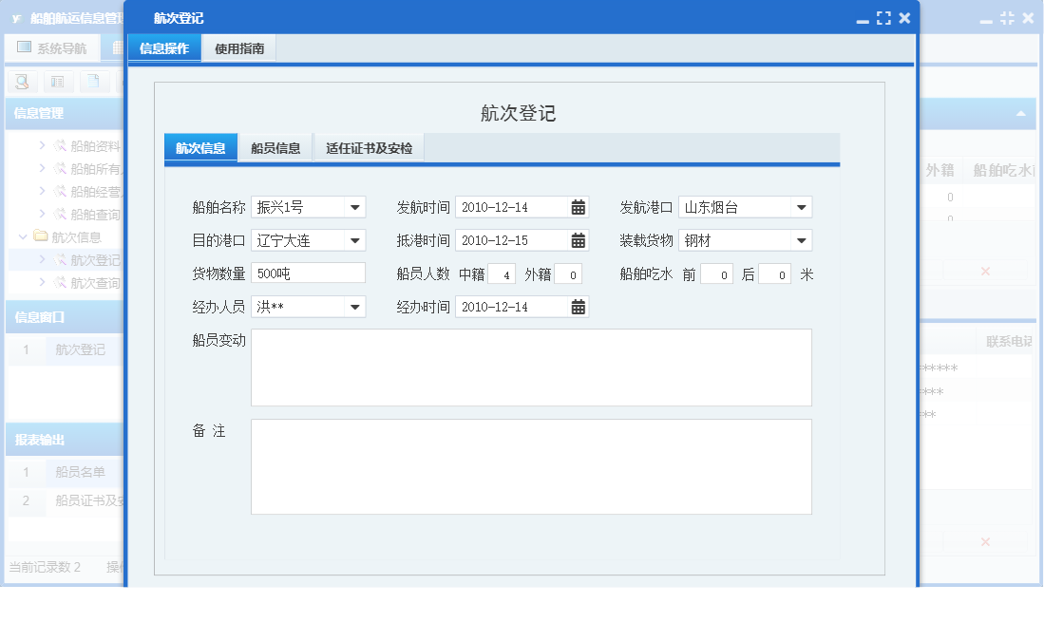Open the 经办人员 dropdown
The image size is (1044, 641).
pos(356,306)
